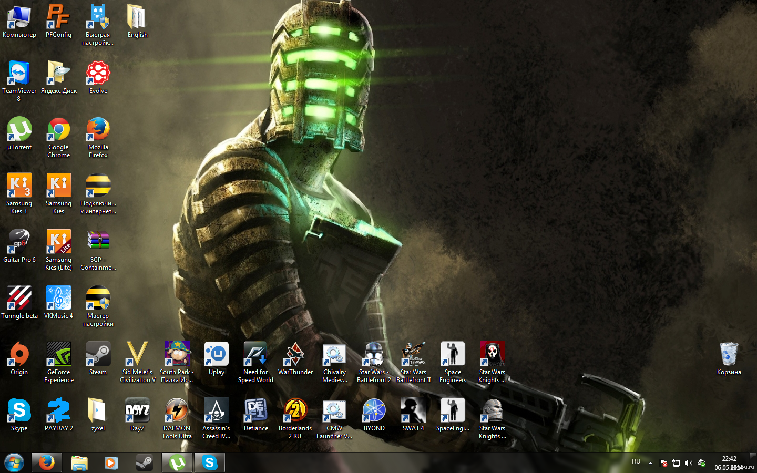Switch to Skype in the taskbar
Image resolution: width=757 pixels, height=473 pixels.
pyautogui.click(x=210, y=463)
